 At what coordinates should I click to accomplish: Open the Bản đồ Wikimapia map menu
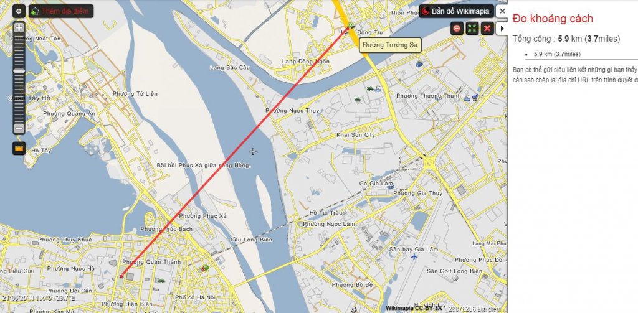pyautogui.click(x=457, y=11)
